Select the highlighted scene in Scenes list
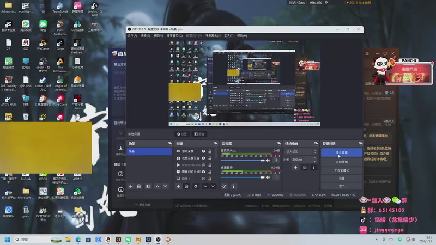 pos(149,151)
